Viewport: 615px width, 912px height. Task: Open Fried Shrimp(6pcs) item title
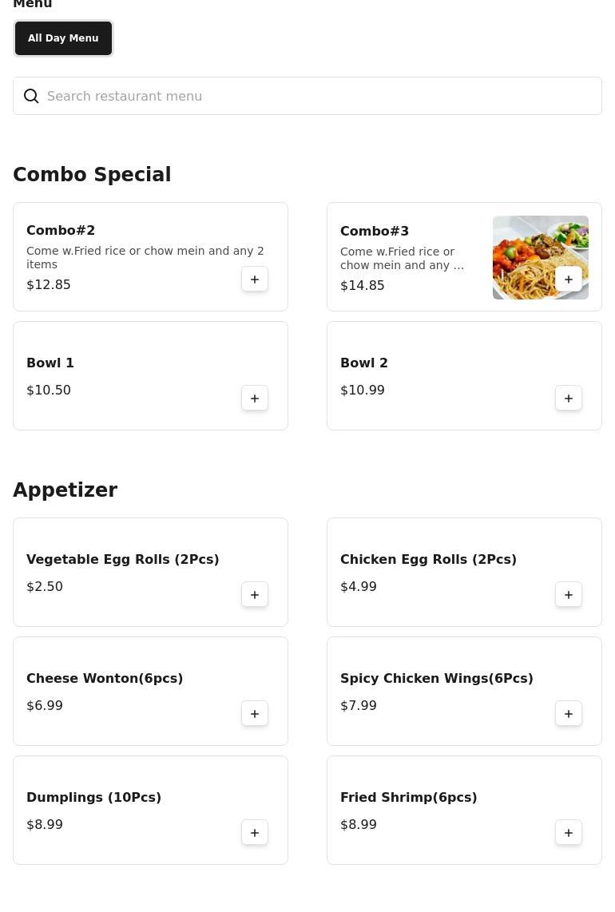(408, 798)
